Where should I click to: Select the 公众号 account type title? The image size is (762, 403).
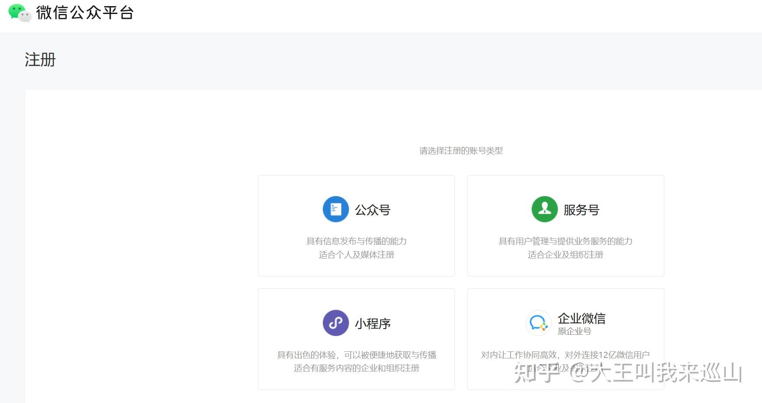[x=373, y=210]
